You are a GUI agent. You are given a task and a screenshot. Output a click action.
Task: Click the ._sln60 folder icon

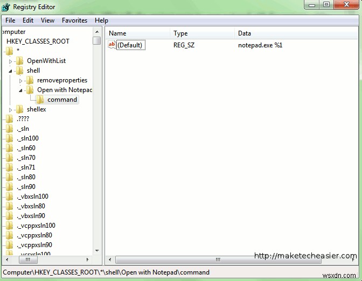(9, 148)
